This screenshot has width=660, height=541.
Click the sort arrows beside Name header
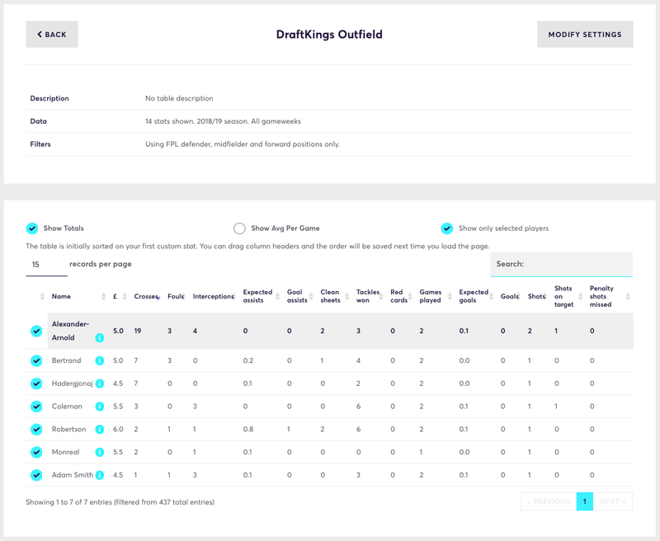104,297
